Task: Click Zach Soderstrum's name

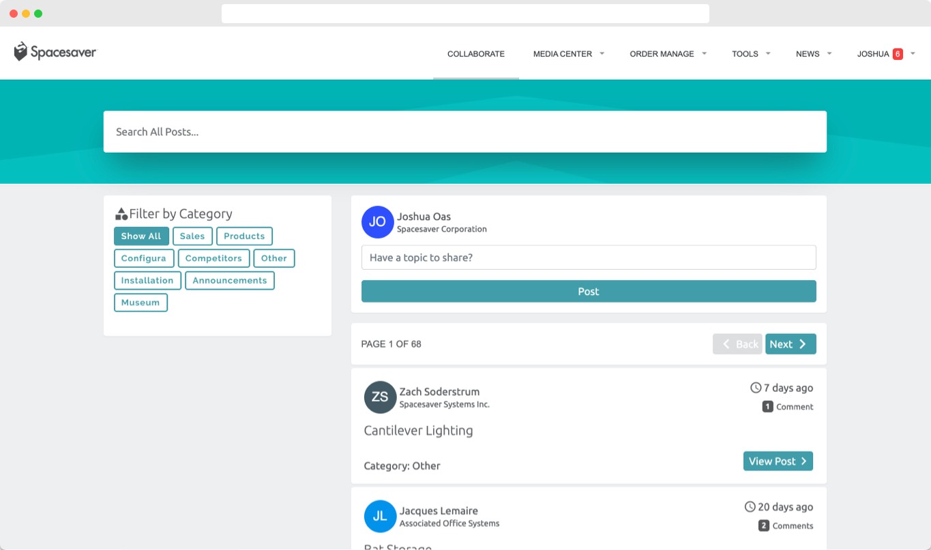Action: click(x=439, y=392)
